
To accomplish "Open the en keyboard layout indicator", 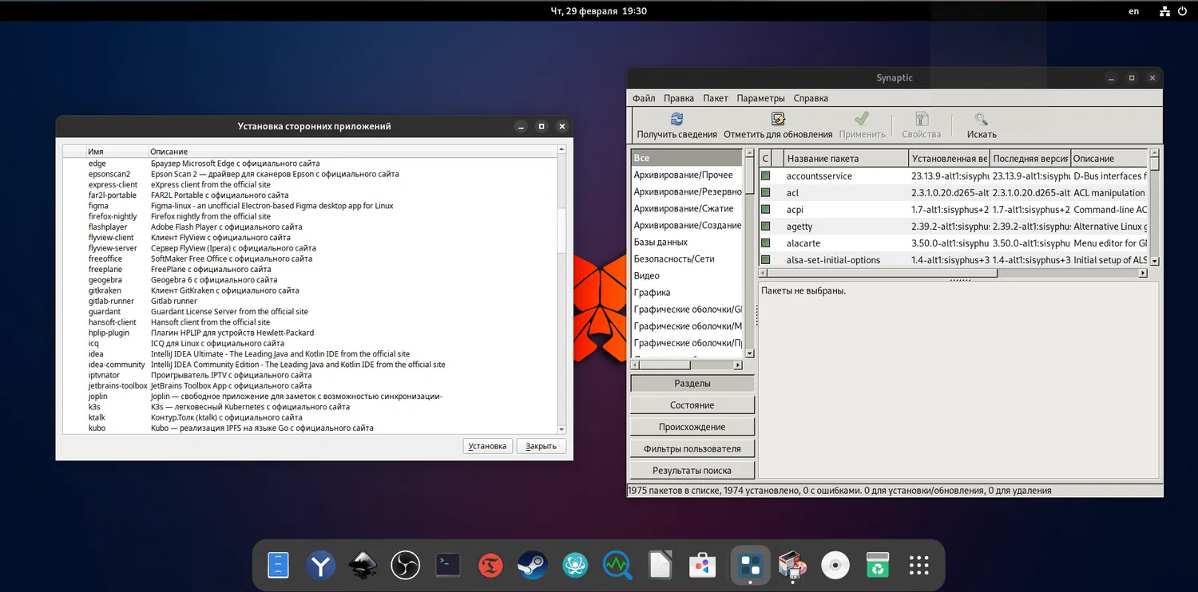I will click(1133, 11).
